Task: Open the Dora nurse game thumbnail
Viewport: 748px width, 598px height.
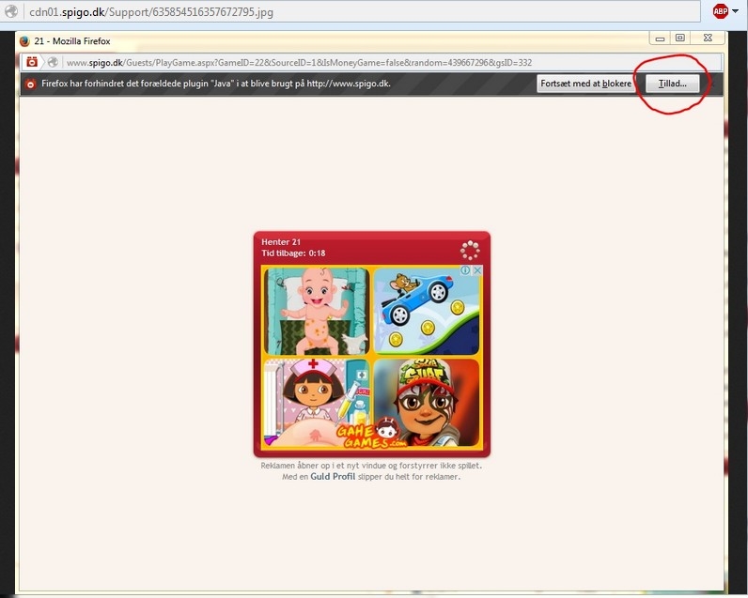Action: point(317,402)
